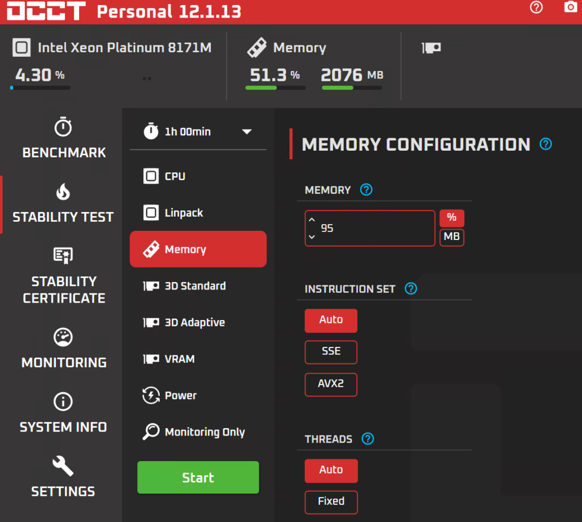The image size is (582, 522).
Task: Select the Monitoring Only option
Action: click(x=198, y=432)
